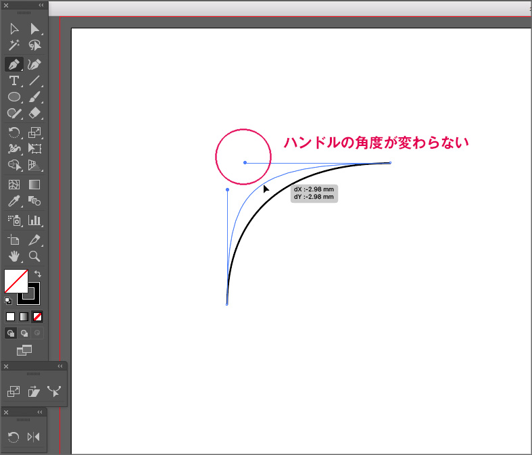Viewport: 532px width, 455px height.
Task: Swap fill and stroke colors
Action: (38, 274)
